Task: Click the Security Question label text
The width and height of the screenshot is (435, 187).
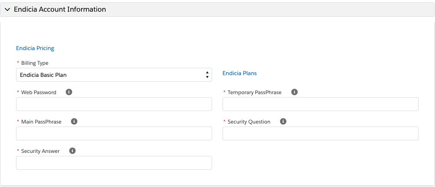Action: click(x=249, y=122)
